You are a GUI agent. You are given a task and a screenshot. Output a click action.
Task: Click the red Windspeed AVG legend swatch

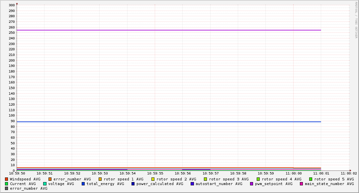[x=6, y=179]
